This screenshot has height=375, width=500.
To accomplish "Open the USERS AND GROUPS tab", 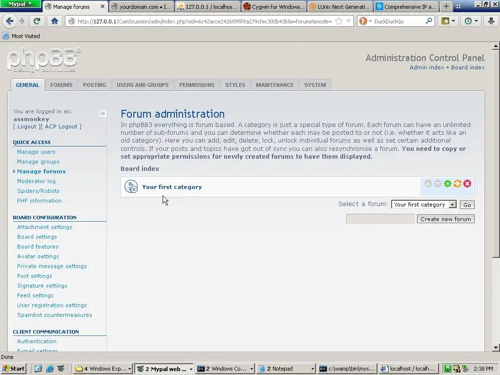I will coord(143,85).
